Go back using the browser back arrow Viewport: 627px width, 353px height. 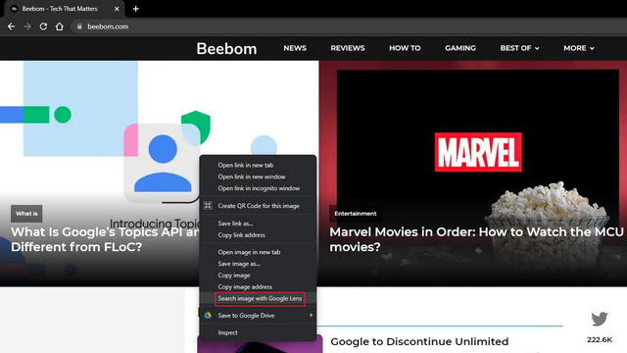11,26
